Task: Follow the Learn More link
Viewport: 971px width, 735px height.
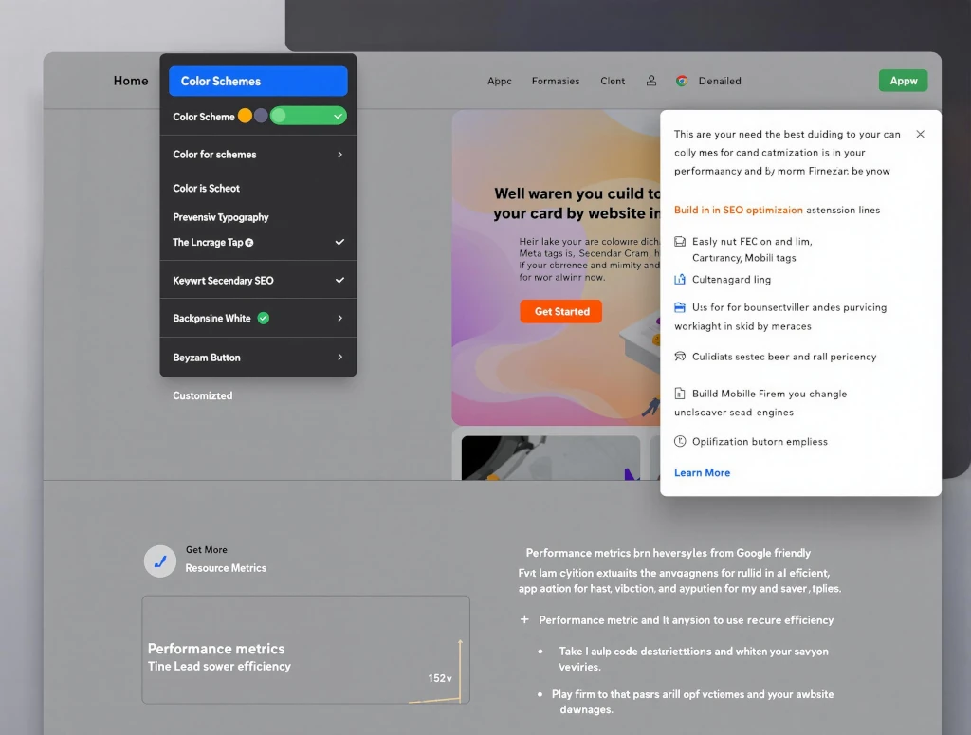Action: 702,472
